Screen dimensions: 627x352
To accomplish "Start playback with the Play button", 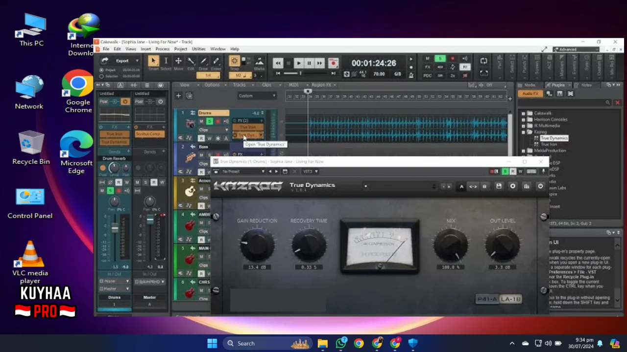I will coord(298,63).
